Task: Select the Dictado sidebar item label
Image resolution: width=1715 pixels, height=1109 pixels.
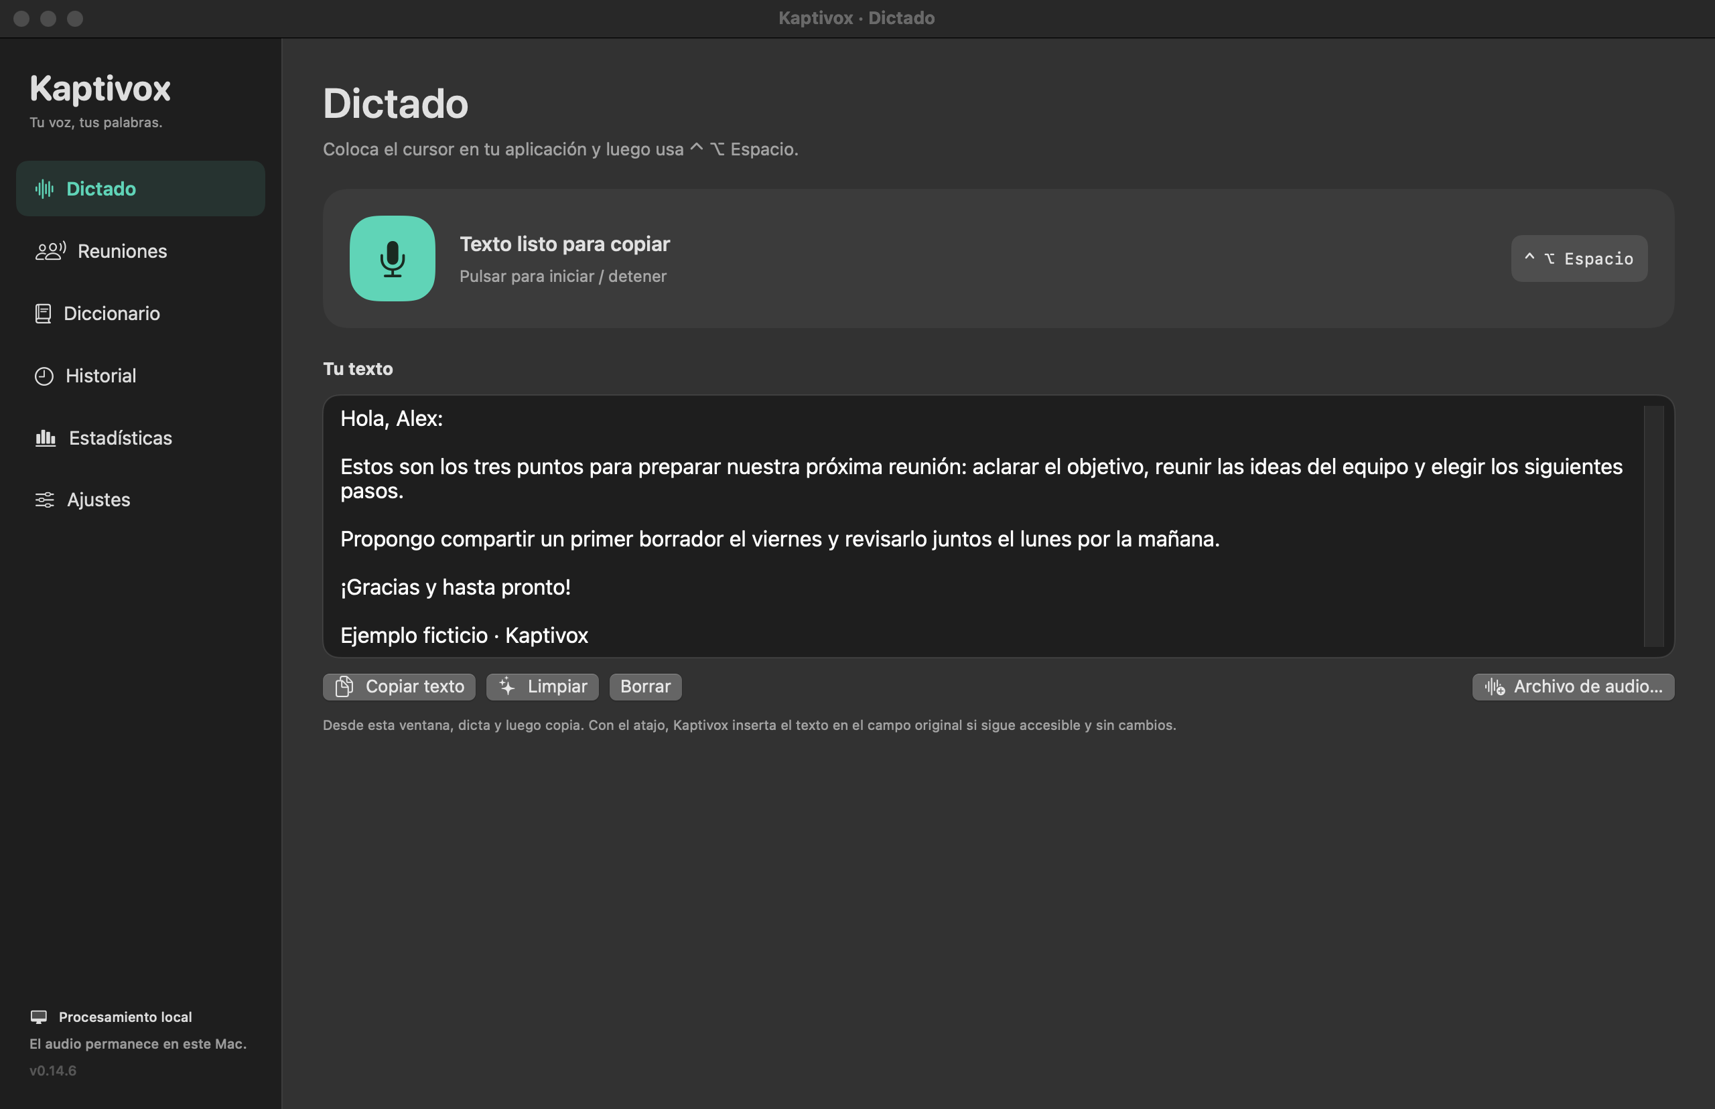Action: [x=101, y=189]
